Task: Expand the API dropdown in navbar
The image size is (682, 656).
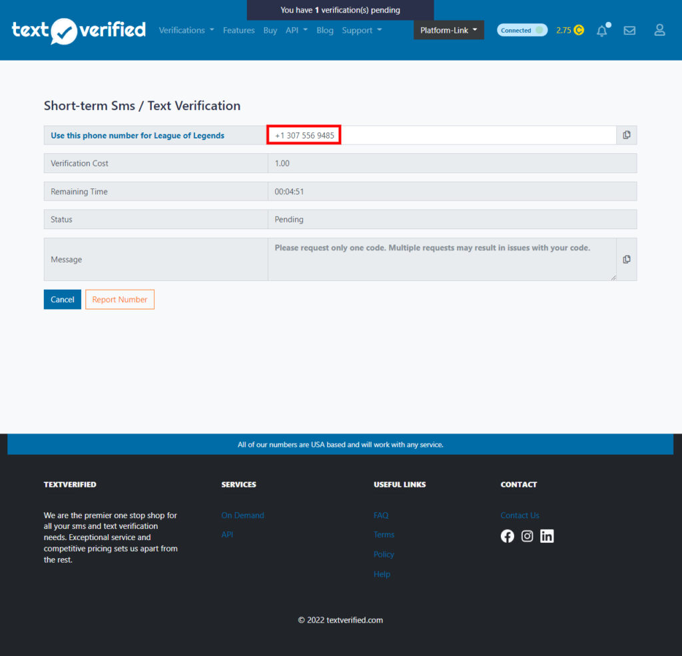Action: tap(296, 31)
